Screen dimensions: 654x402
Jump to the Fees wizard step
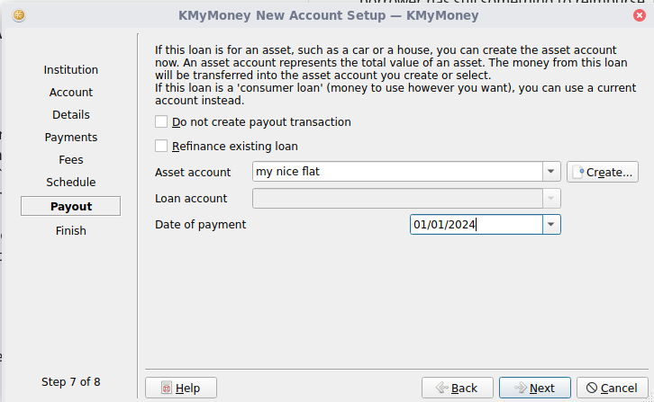(71, 160)
